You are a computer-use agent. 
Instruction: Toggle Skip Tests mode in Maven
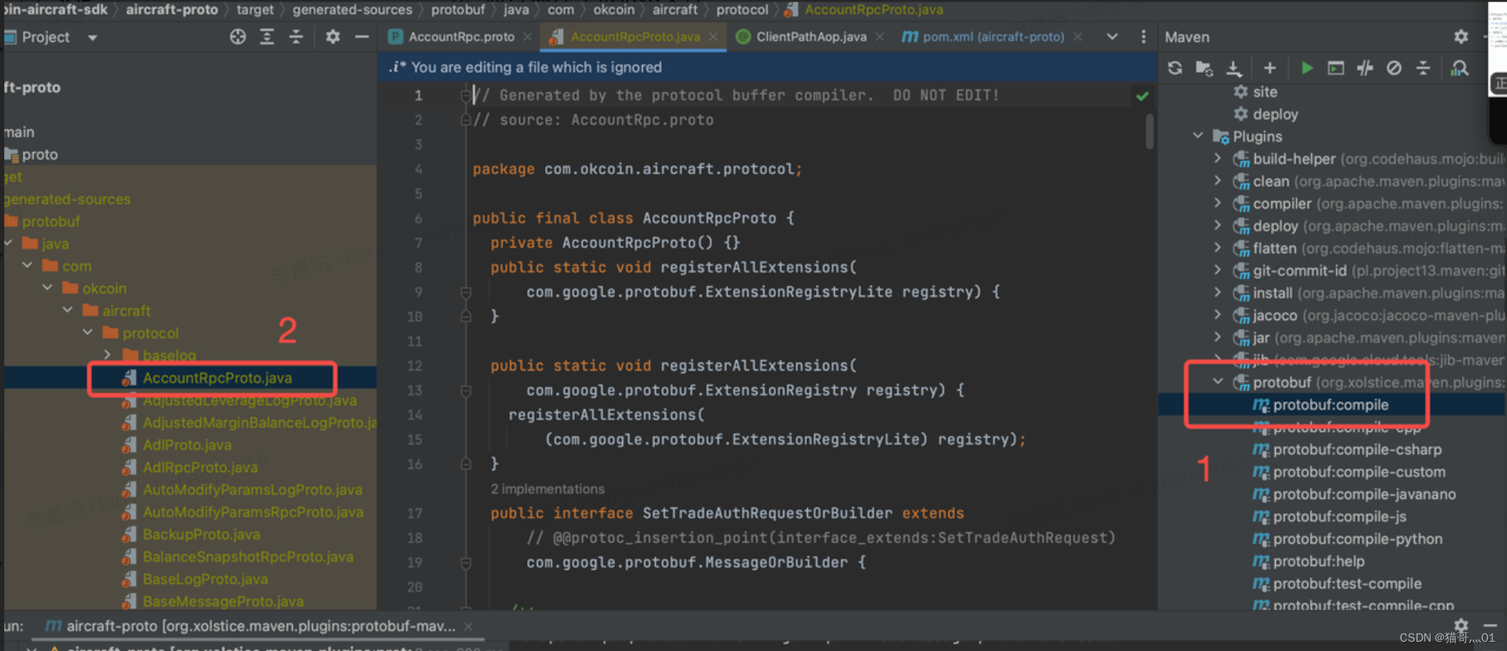(x=1393, y=68)
